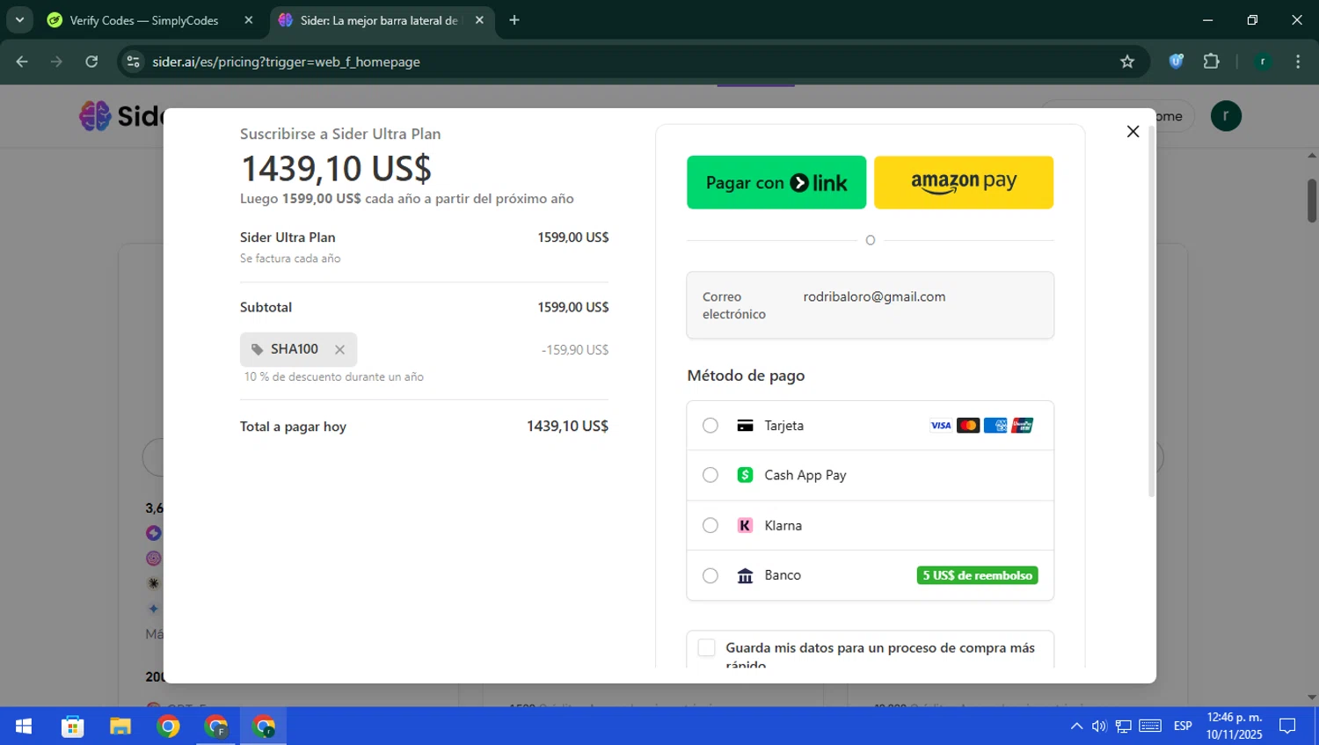Select Banco payment radio option
The width and height of the screenshot is (1319, 745).
711,575
